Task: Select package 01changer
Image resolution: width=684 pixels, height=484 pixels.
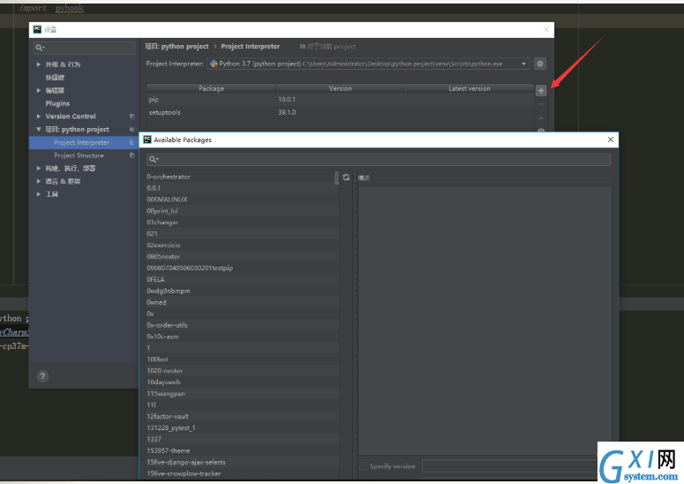Action: pyautogui.click(x=242, y=223)
